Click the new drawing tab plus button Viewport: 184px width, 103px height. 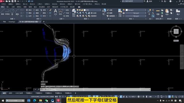[x=44, y=22]
